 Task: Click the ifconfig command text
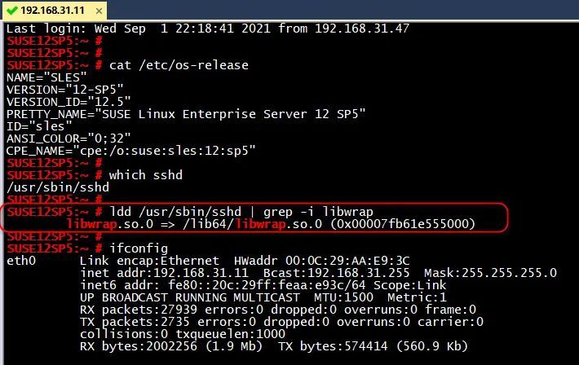pos(139,248)
